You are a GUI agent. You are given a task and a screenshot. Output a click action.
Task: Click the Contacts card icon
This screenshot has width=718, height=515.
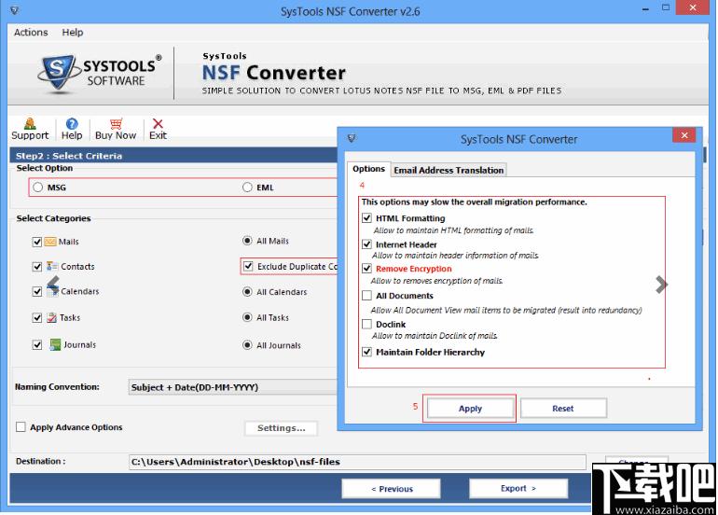click(x=52, y=266)
